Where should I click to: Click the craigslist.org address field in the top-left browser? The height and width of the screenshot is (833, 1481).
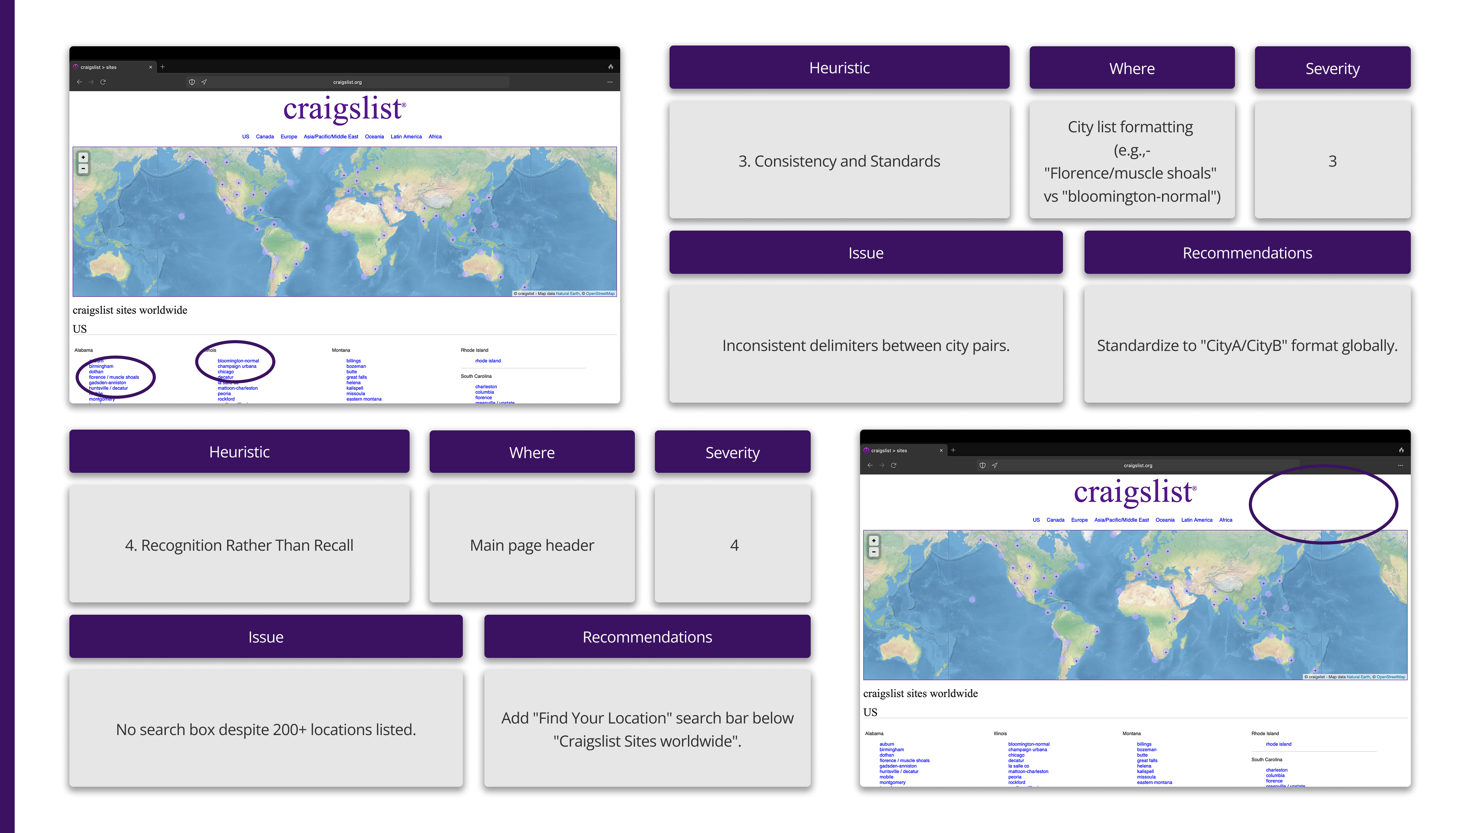tap(347, 82)
